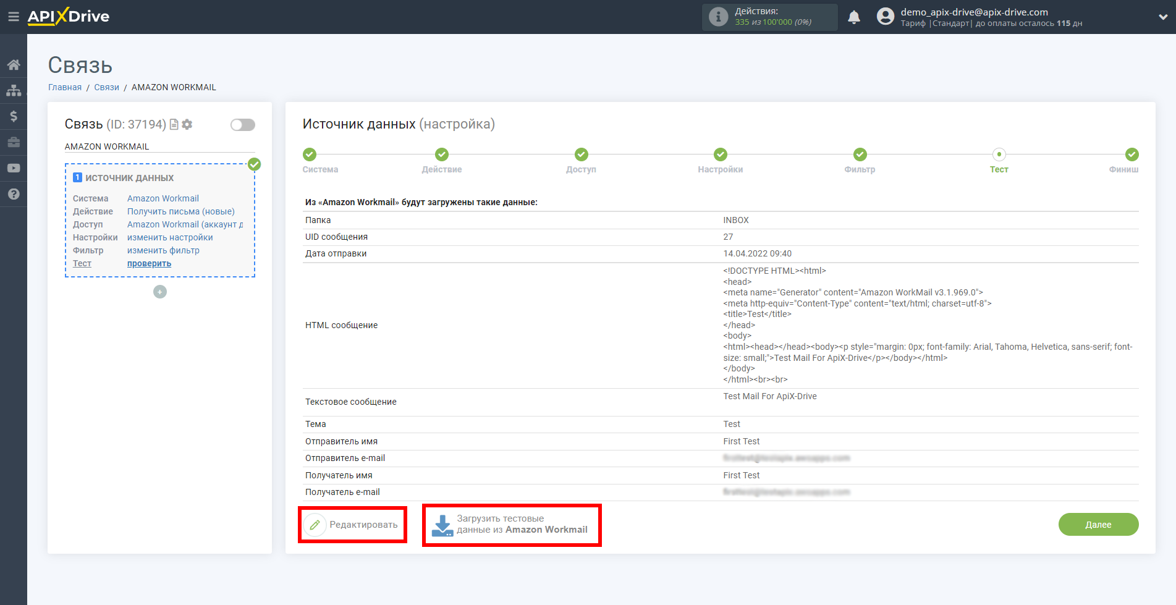
Task: Open the connections sitemap sidebar icon
Action: [x=14, y=91]
